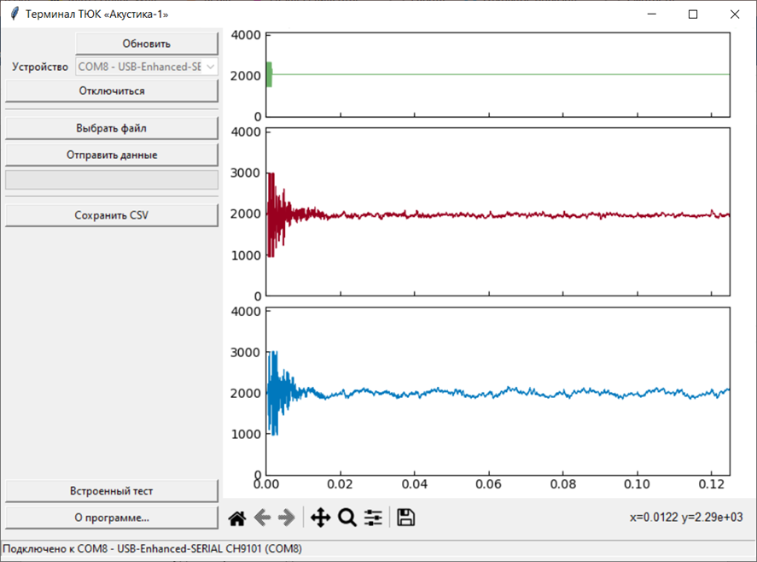Click Выбрать файл to choose a file
The height and width of the screenshot is (562, 757).
112,128
